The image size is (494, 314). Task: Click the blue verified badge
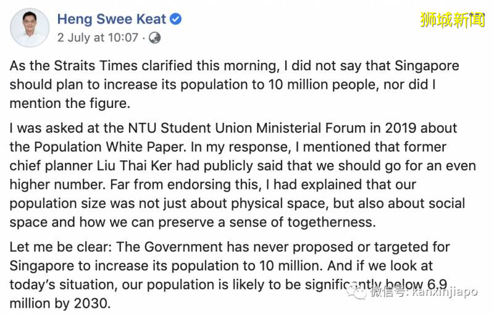click(176, 19)
